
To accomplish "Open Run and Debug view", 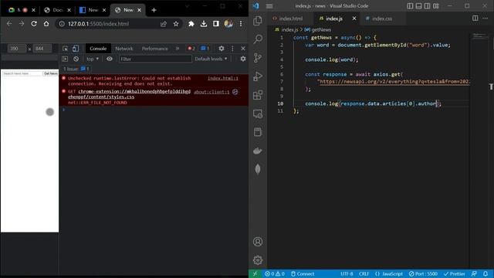I will point(258,76).
